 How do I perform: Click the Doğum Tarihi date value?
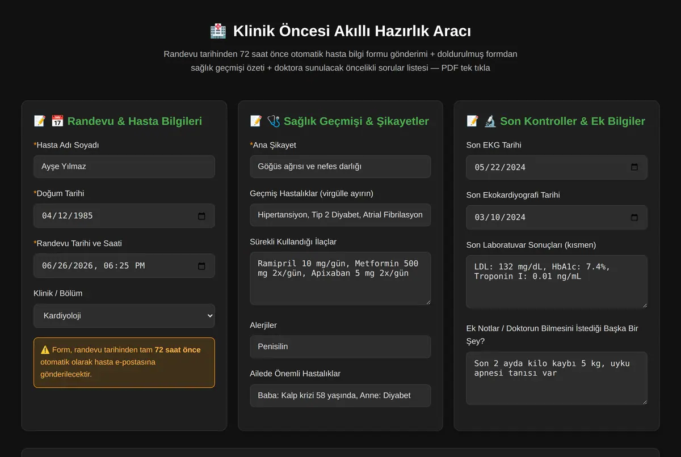(68, 216)
